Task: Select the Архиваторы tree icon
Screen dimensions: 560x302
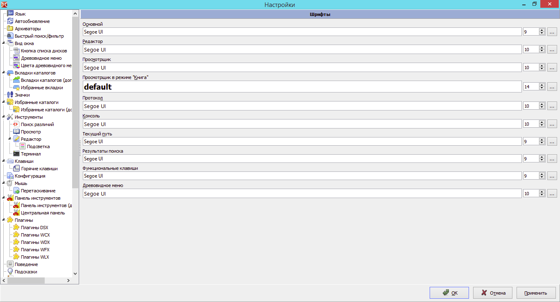Action: (10, 29)
